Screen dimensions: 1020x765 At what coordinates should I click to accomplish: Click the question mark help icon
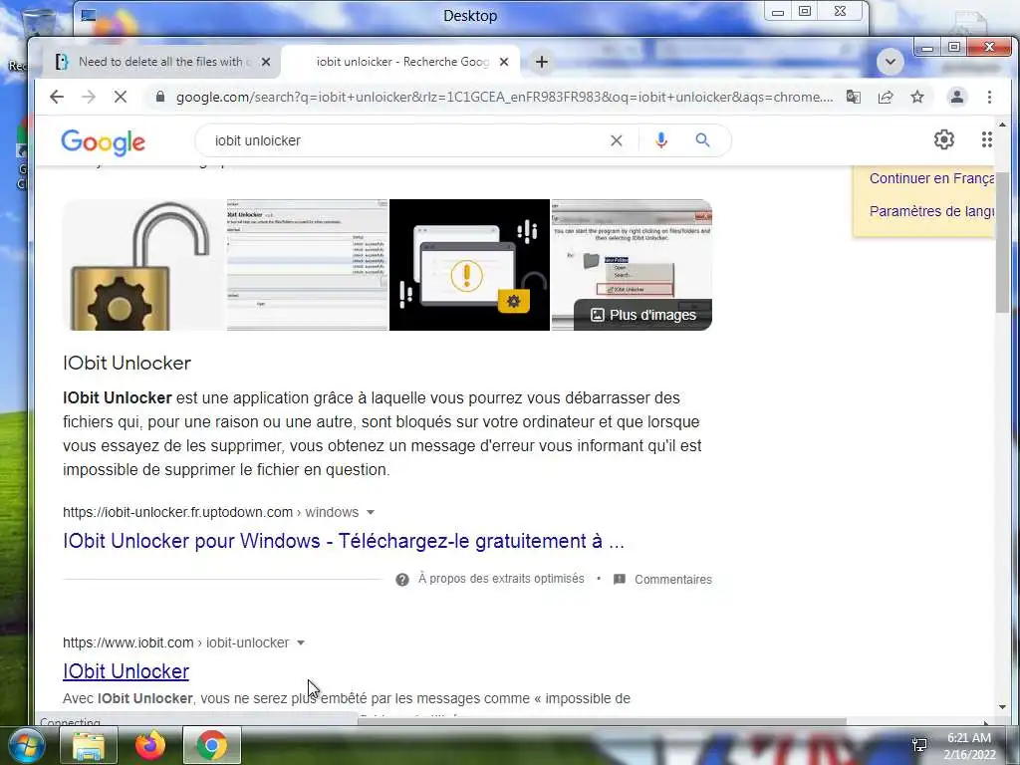(x=402, y=580)
